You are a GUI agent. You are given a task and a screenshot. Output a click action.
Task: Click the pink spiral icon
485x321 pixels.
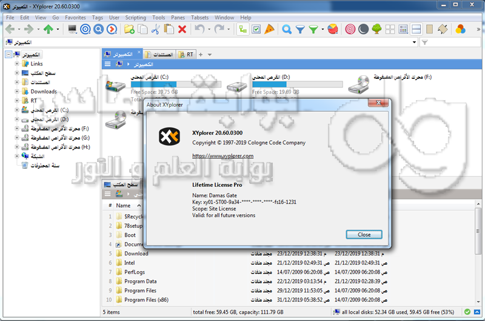[x=350, y=29]
